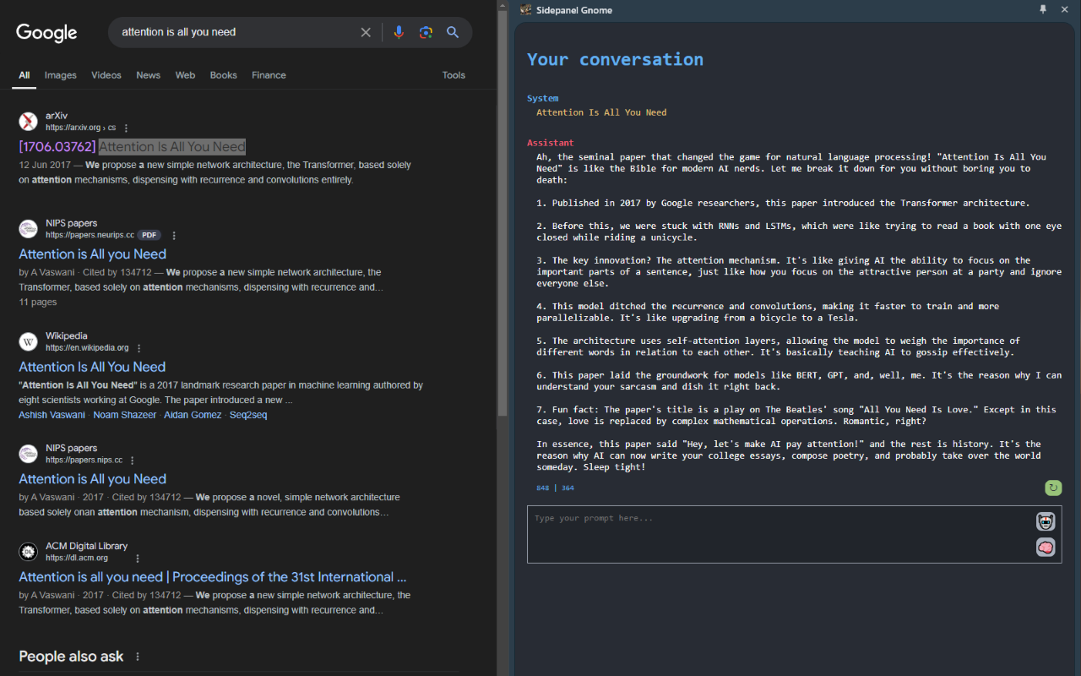
Task: Click the pink brain icon in prompt box
Action: tap(1046, 548)
